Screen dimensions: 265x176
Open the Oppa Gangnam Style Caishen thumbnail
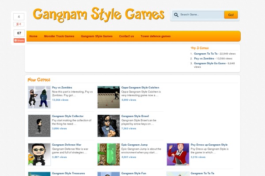[109, 97]
